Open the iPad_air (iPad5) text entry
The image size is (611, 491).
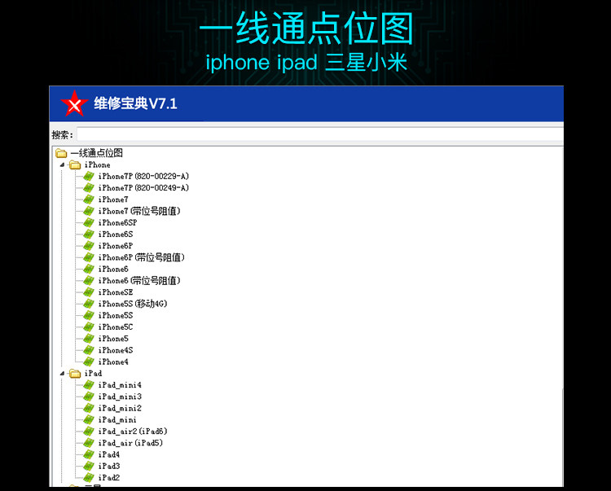130,443
